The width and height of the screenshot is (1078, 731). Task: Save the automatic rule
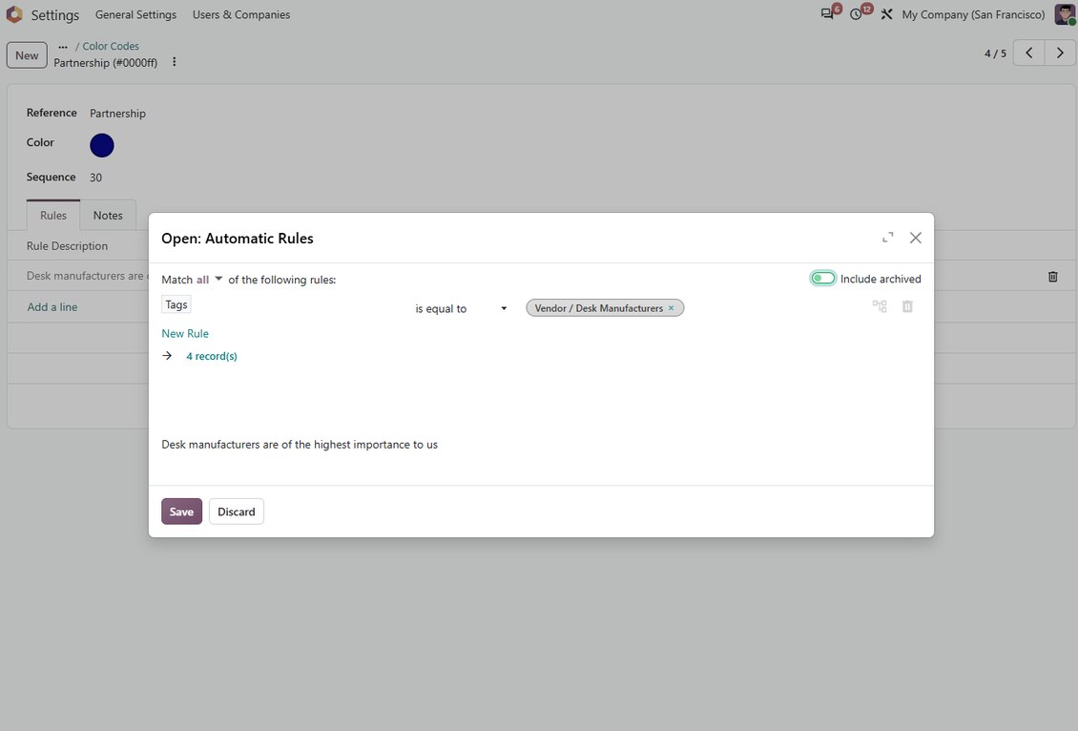pos(181,512)
